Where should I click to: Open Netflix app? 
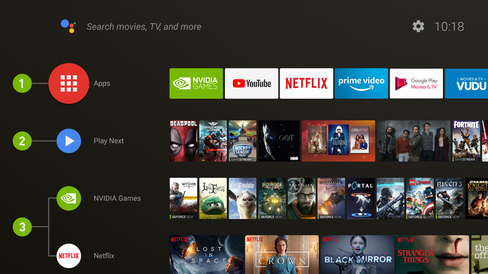[x=306, y=83]
